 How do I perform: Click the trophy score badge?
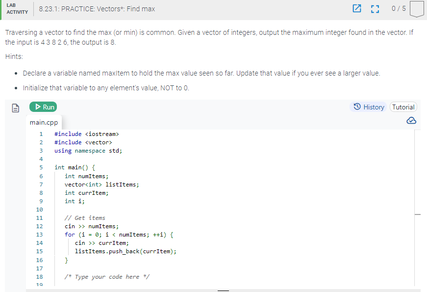click(416, 9)
